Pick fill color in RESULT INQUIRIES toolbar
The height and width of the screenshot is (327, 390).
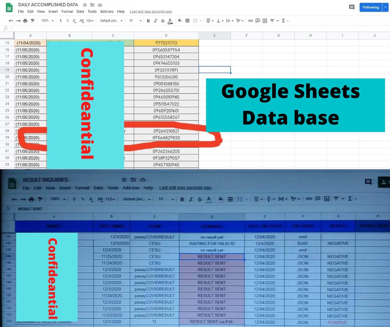pos(221,199)
